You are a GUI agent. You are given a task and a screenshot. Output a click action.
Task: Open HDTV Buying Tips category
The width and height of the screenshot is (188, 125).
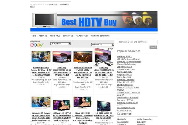coord(145,119)
